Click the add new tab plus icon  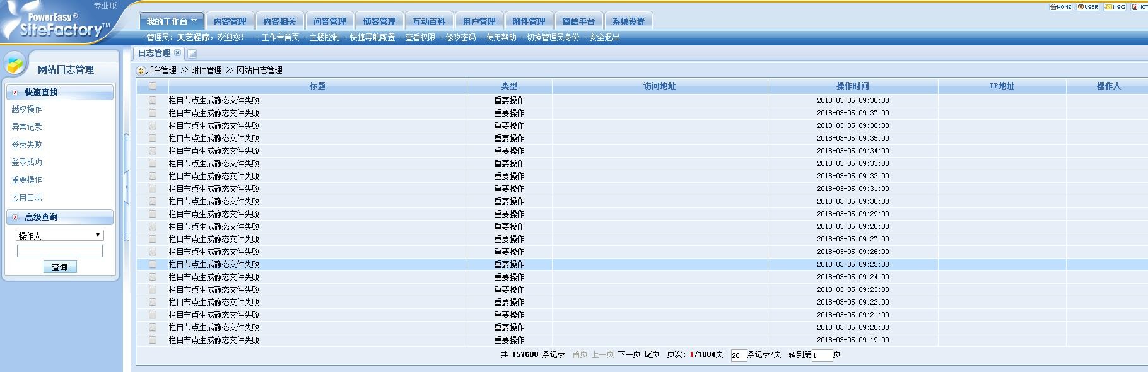coord(192,54)
